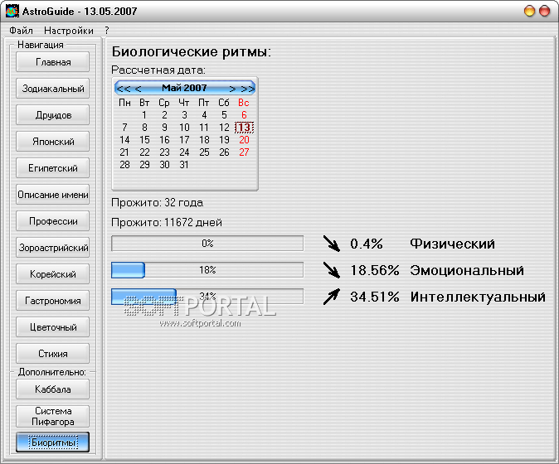The image size is (559, 464).
Task: Open the Стихия section
Action: (53, 354)
